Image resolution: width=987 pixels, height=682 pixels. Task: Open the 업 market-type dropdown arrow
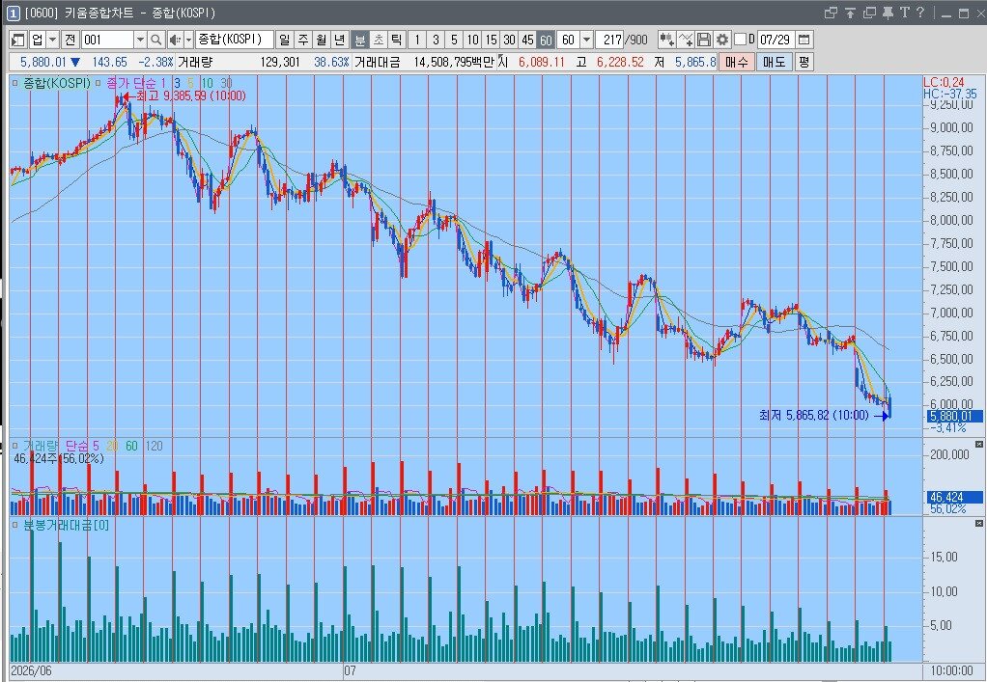[x=53, y=40]
